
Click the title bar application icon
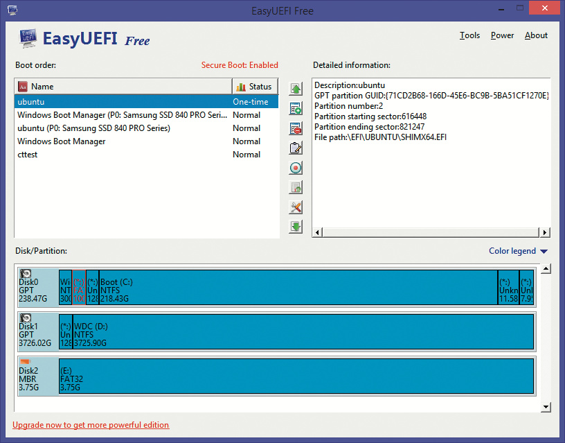click(12, 10)
